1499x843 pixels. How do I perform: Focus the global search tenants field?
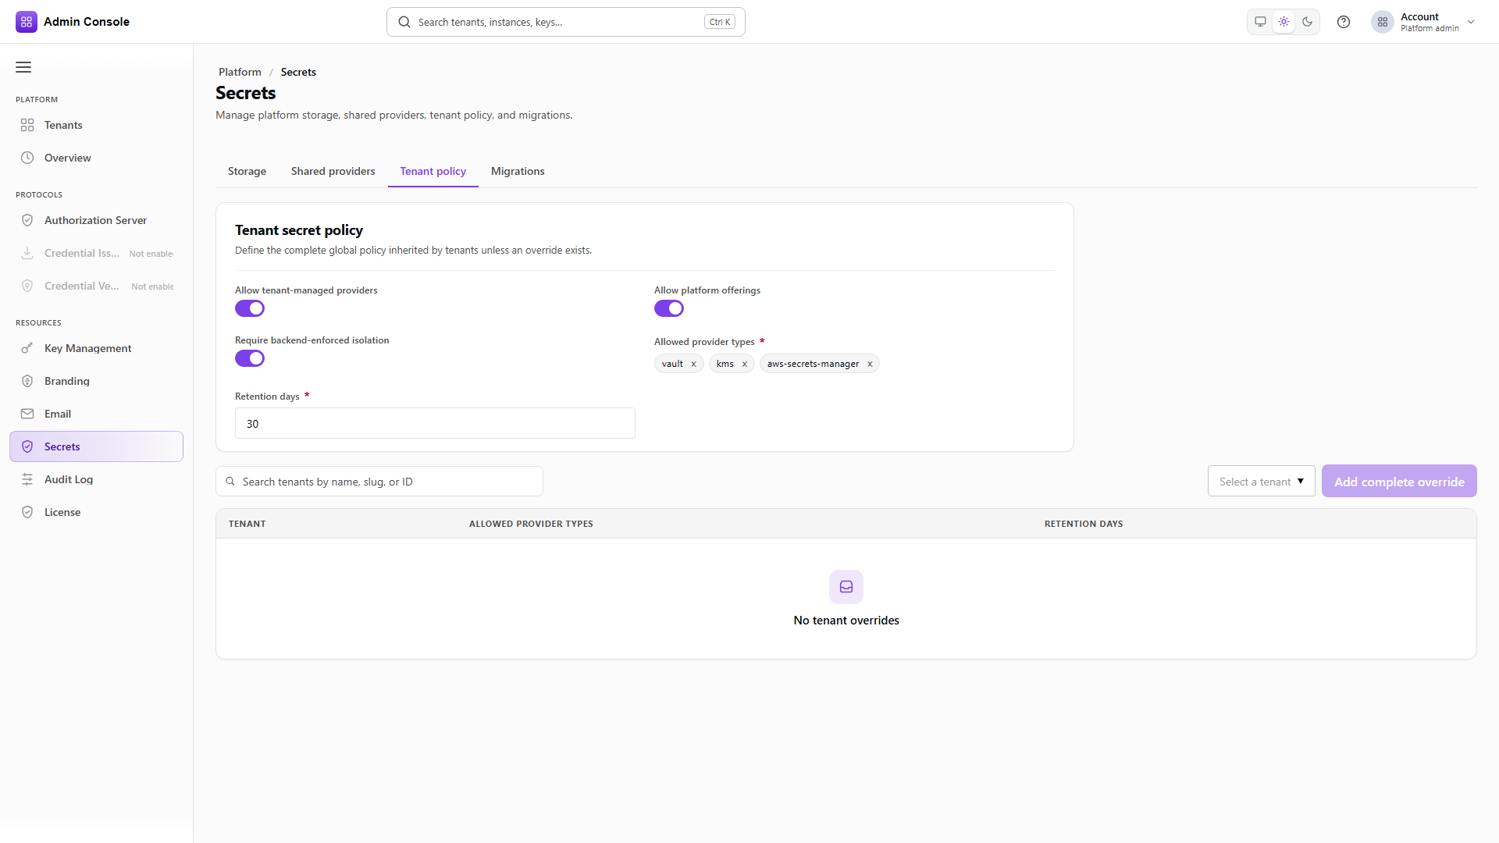coord(565,22)
